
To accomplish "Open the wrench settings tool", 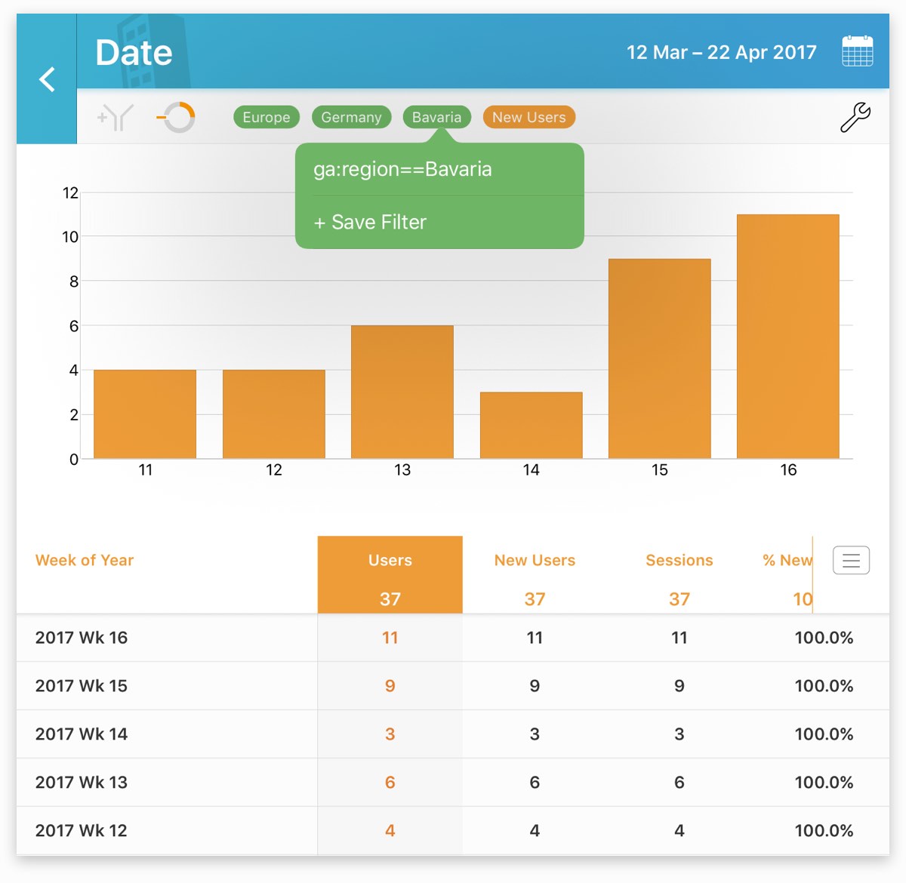I will (855, 118).
